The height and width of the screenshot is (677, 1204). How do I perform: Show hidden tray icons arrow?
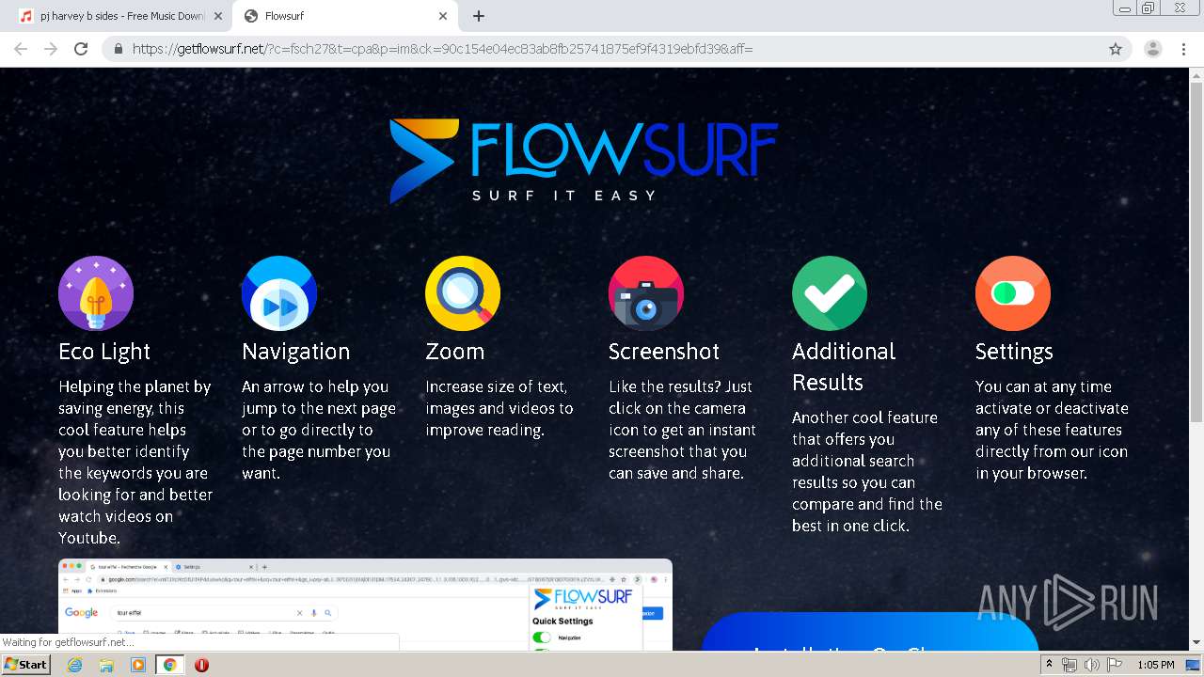[1049, 665]
